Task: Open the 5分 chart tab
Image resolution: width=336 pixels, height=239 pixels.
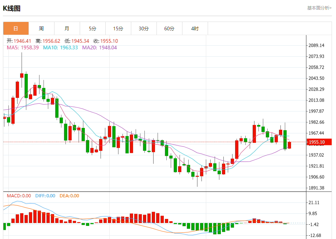Action: [x=93, y=28]
